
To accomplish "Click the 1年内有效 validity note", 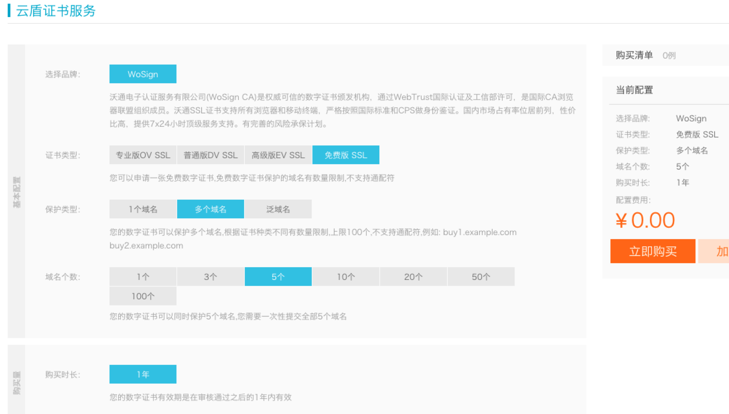I will (x=201, y=397).
